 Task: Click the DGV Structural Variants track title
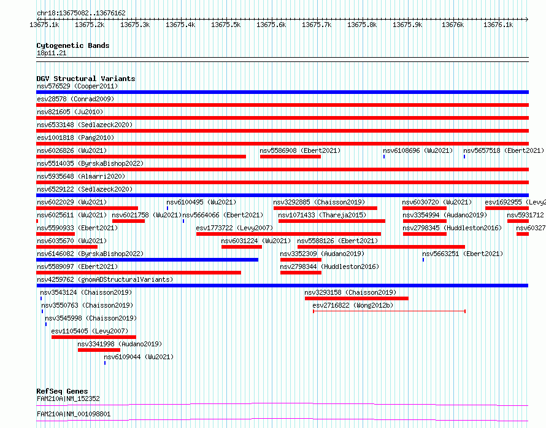[x=86, y=79]
